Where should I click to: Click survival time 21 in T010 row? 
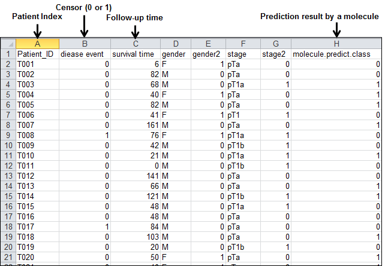click(x=136, y=155)
